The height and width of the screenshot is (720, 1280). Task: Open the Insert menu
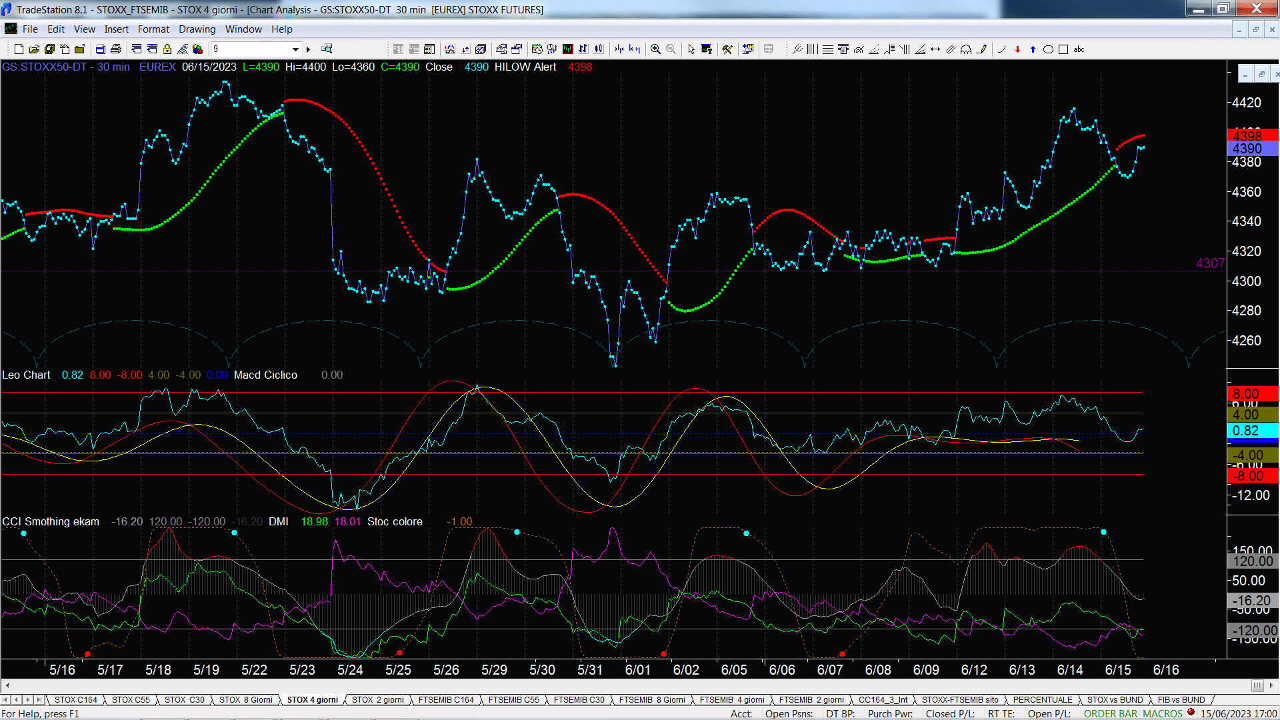point(117,29)
